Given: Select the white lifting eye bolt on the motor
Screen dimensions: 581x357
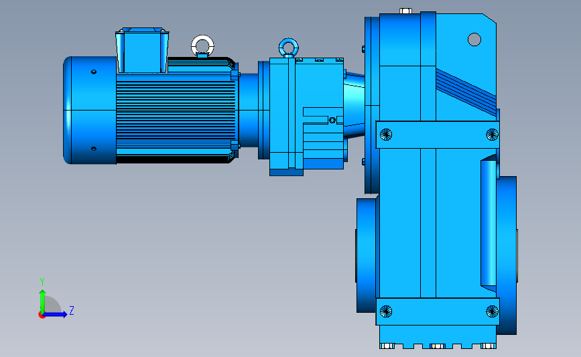Looking at the screenshot, I should coord(202,46).
